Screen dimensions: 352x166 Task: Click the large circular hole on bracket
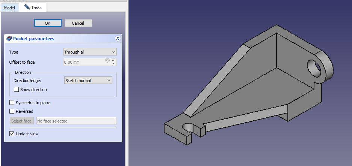click(x=315, y=67)
